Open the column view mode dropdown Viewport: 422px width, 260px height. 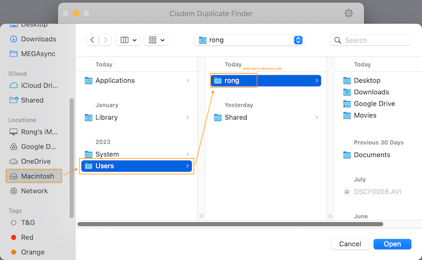click(x=127, y=40)
